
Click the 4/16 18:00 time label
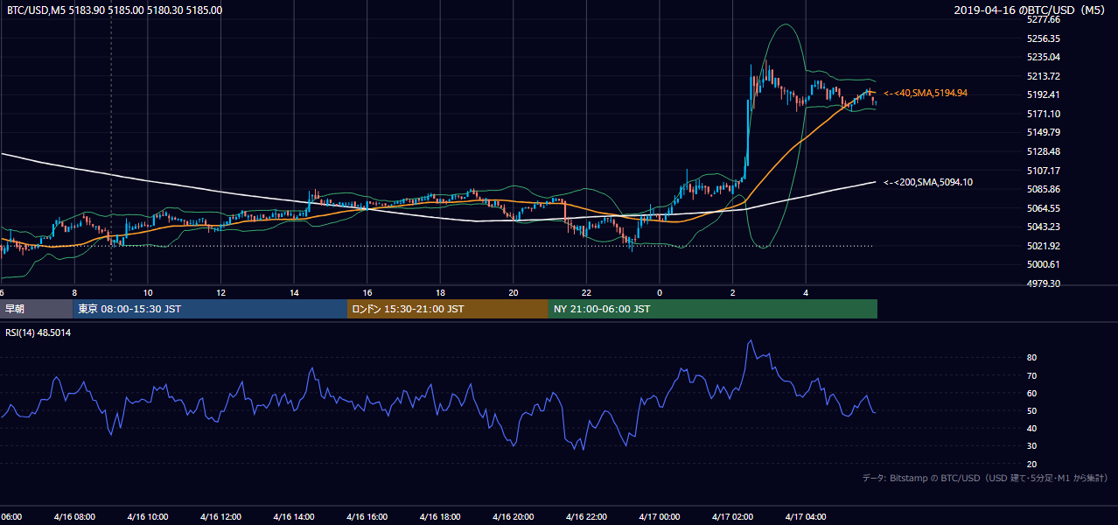coord(440,516)
